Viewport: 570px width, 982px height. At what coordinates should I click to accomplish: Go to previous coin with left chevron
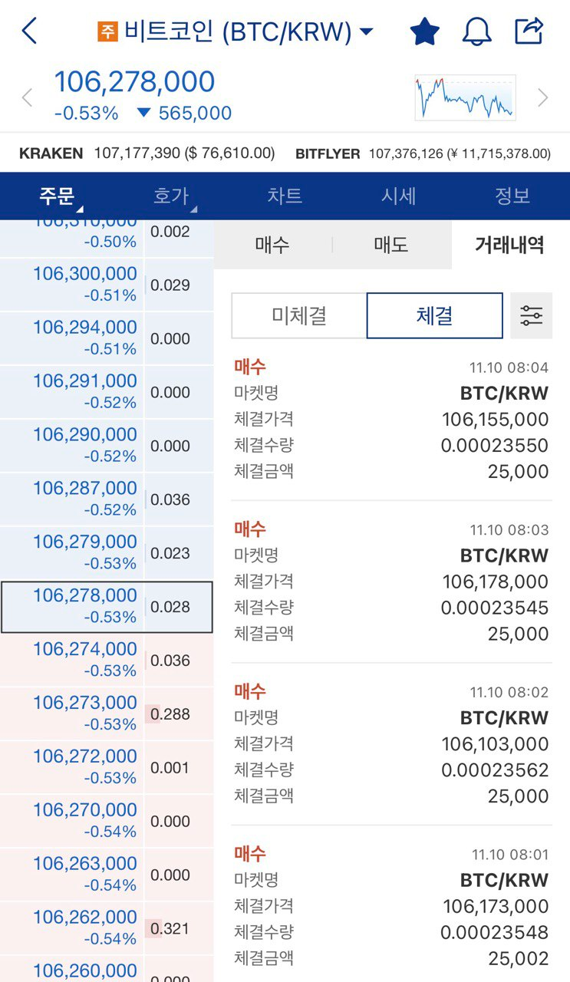click(27, 97)
